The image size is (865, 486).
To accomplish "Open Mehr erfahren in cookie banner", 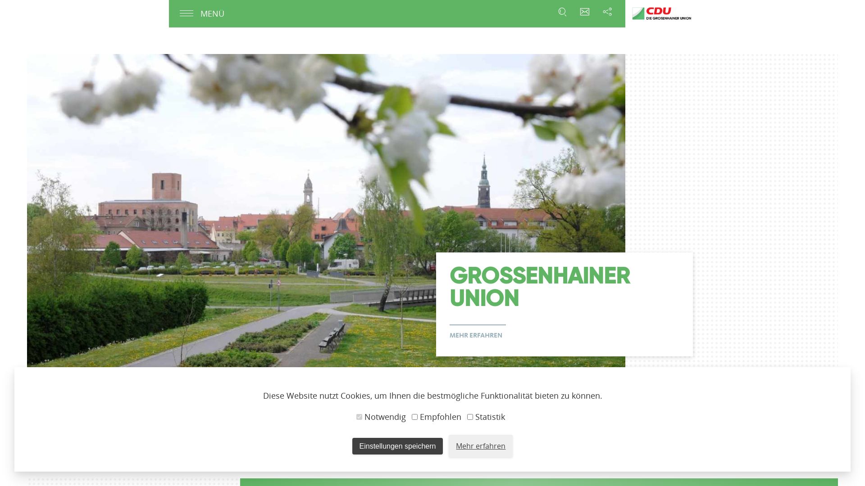I will pyautogui.click(x=481, y=446).
